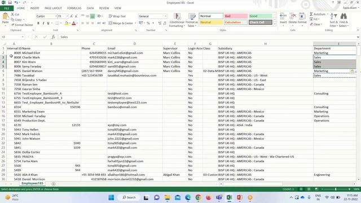
Task: Switch to Page Layout view in status bar
Action: coord(309,189)
